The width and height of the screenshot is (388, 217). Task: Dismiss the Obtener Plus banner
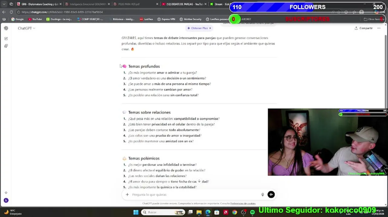(210, 28)
